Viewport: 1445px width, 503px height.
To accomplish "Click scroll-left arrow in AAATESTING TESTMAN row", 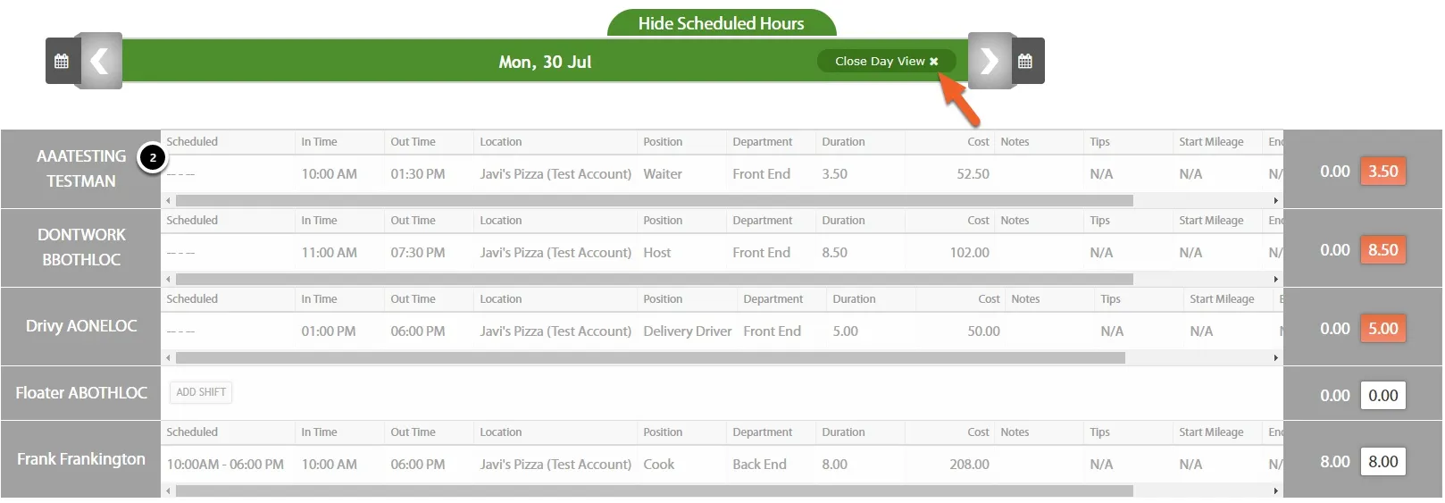I will click(168, 201).
